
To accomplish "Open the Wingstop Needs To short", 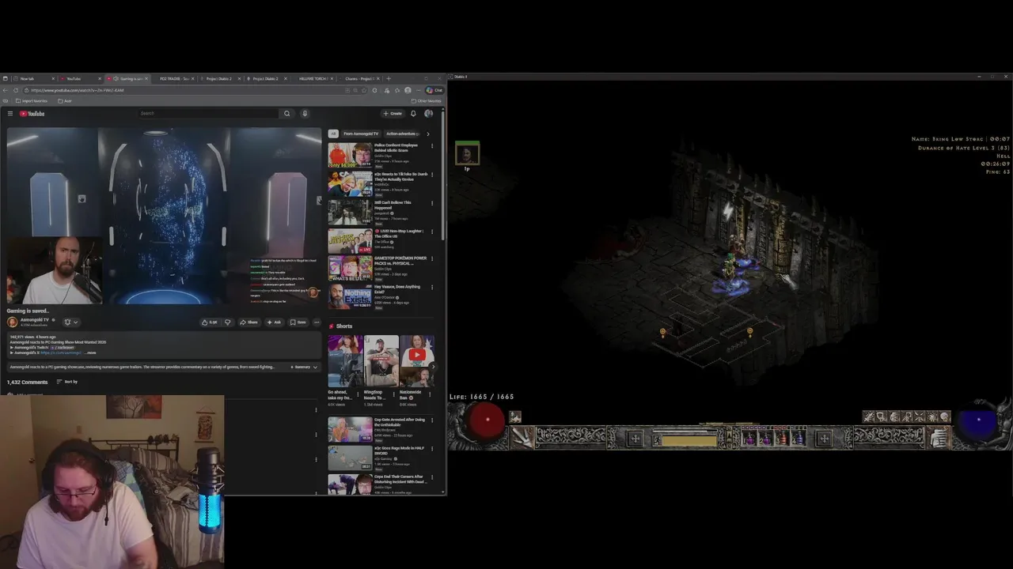I will 381,361.
